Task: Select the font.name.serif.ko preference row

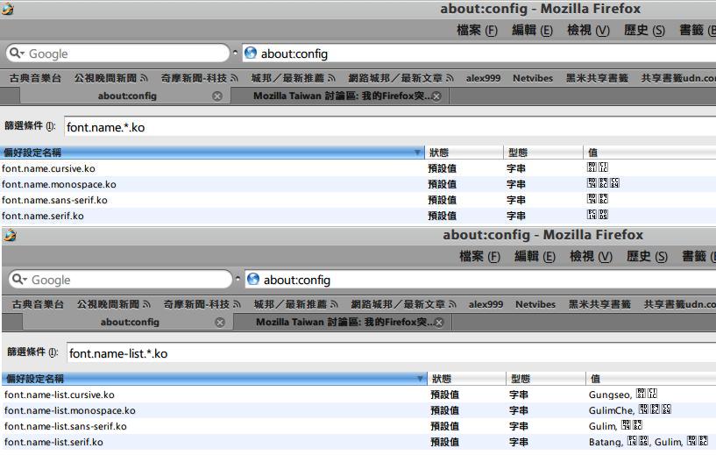Action: coord(358,216)
